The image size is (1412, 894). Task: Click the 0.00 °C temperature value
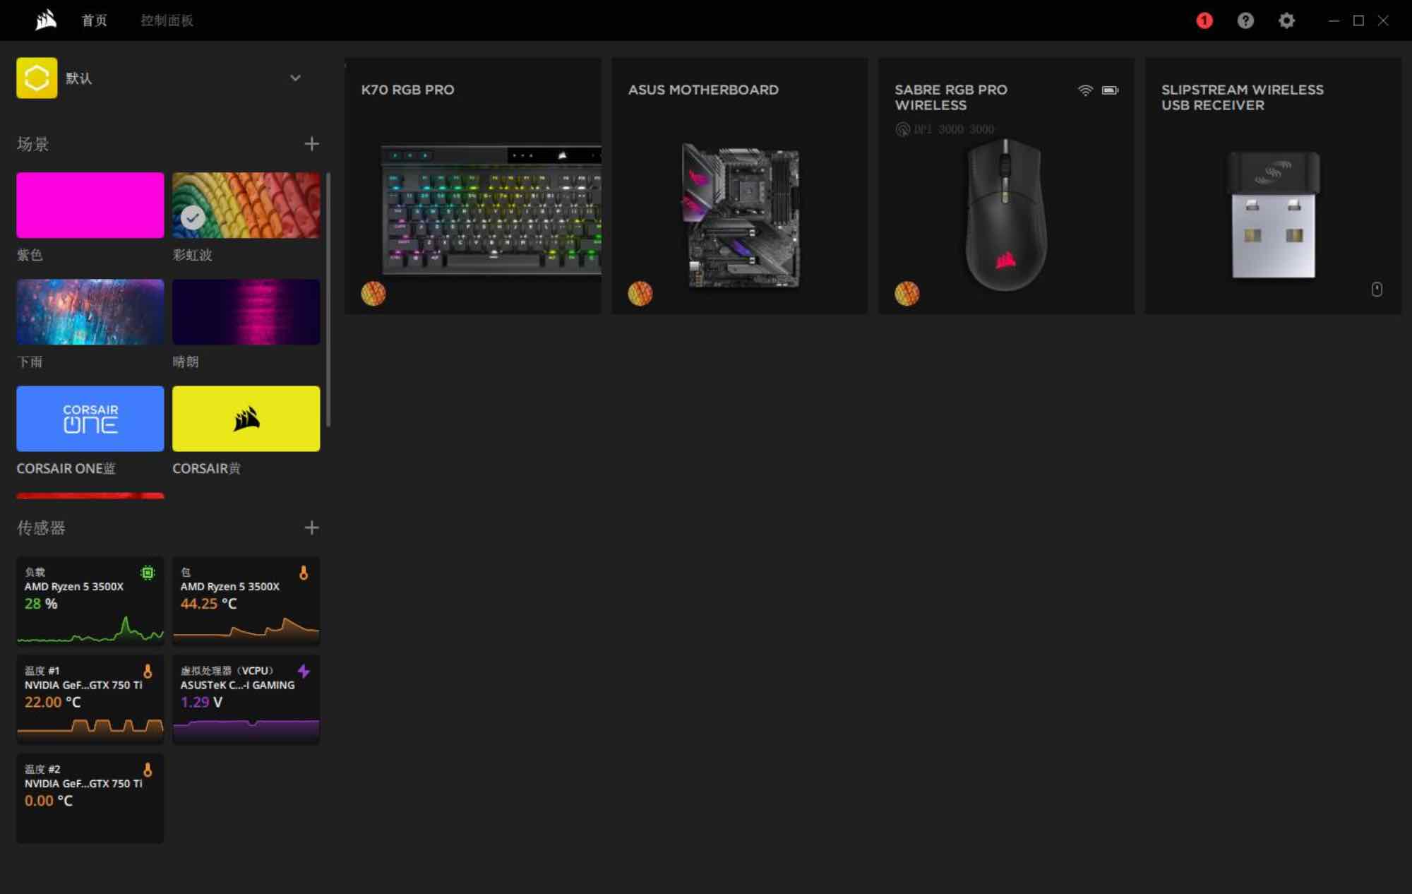pyautogui.click(x=49, y=801)
